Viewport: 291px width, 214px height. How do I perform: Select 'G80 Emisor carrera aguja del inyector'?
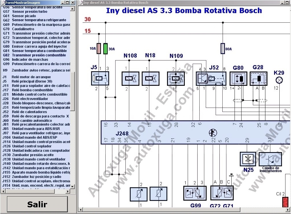tap(36, 47)
